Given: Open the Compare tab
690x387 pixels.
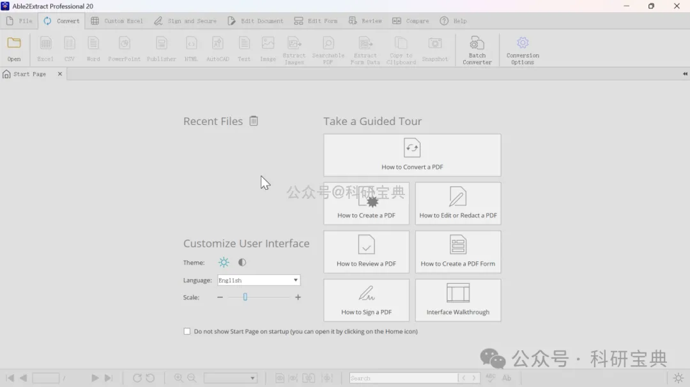Looking at the screenshot, I should coord(410,20).
